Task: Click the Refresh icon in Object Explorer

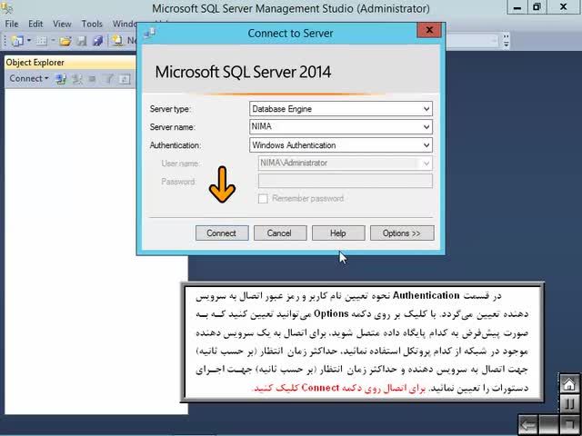Action: tap(125, 79)
